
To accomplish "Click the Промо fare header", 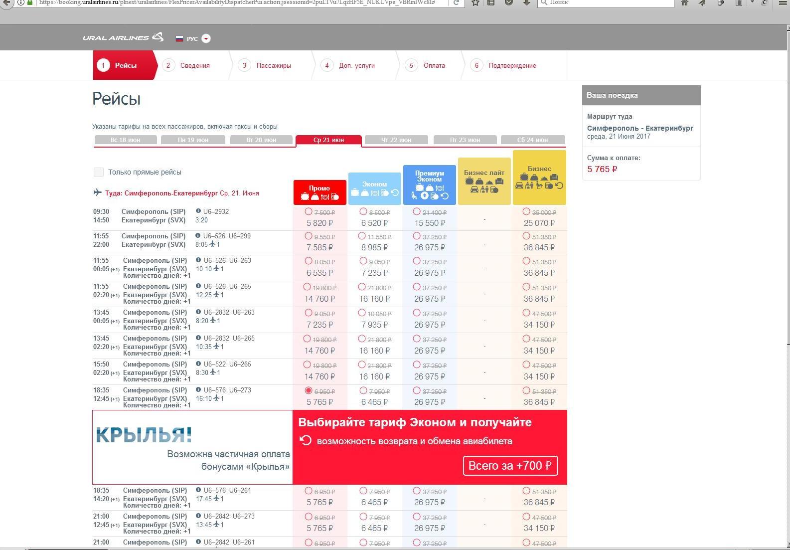I will click(319, 192).
